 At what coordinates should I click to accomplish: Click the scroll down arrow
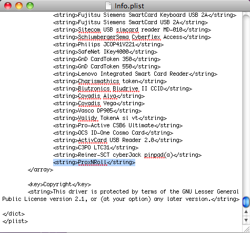246,220
